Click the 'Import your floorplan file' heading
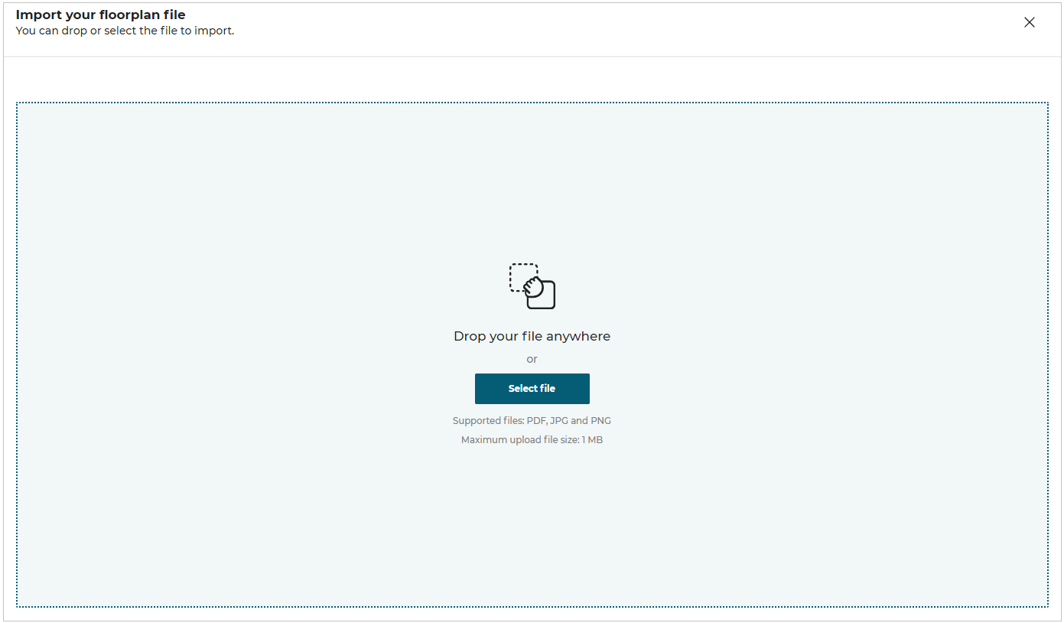 (100, 14)
